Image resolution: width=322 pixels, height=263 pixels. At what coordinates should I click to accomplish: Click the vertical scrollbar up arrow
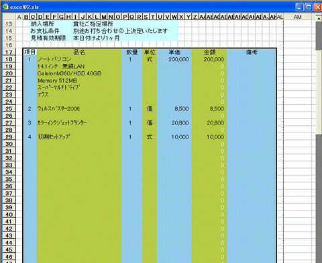click(x=319, y=18)
